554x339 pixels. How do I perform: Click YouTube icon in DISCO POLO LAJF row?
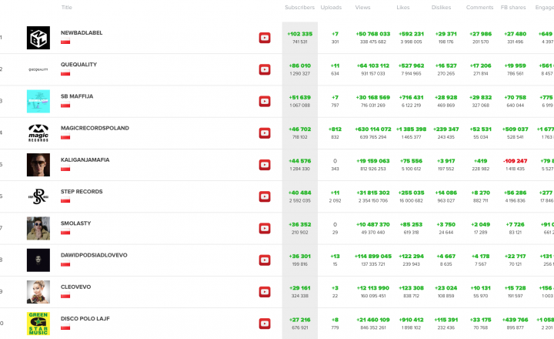265,323
